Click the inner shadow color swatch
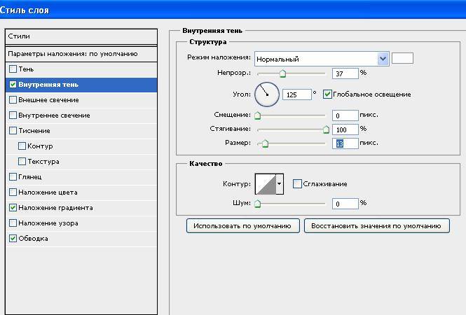Image resolution: width=466 pixels, height=315 pixels. click(402, 59)
